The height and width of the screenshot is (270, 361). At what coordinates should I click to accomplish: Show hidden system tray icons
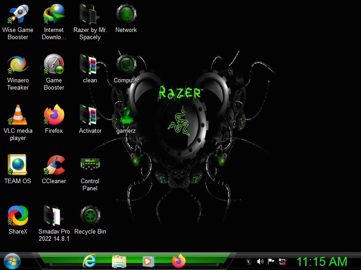click(x=249, y=262)
